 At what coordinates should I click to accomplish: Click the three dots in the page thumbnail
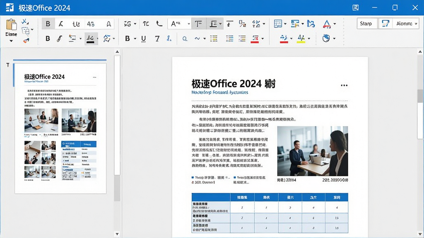[x=94, y=77]
